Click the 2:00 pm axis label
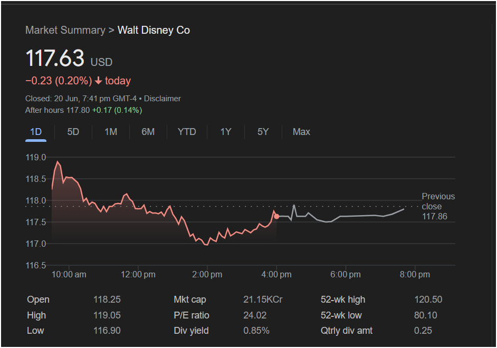The width and height of the screenshot is (497, 348). tap(207, 275)
